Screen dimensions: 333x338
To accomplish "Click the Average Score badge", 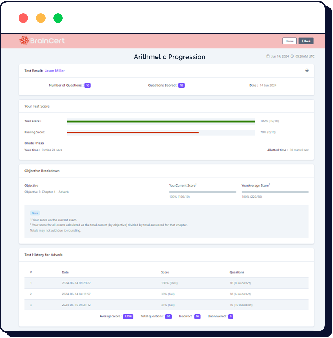I will (128, 317).
